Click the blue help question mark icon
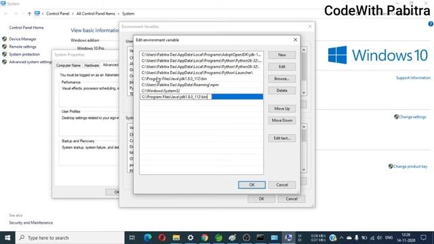The height and width of the screenshot is (244, 434). (x=431, y=24)
